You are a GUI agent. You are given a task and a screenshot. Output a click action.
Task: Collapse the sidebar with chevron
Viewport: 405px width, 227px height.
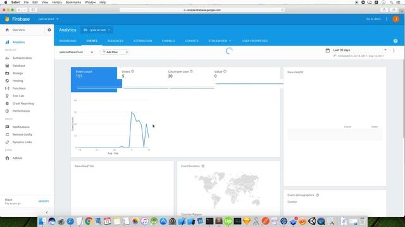point(47,212)
